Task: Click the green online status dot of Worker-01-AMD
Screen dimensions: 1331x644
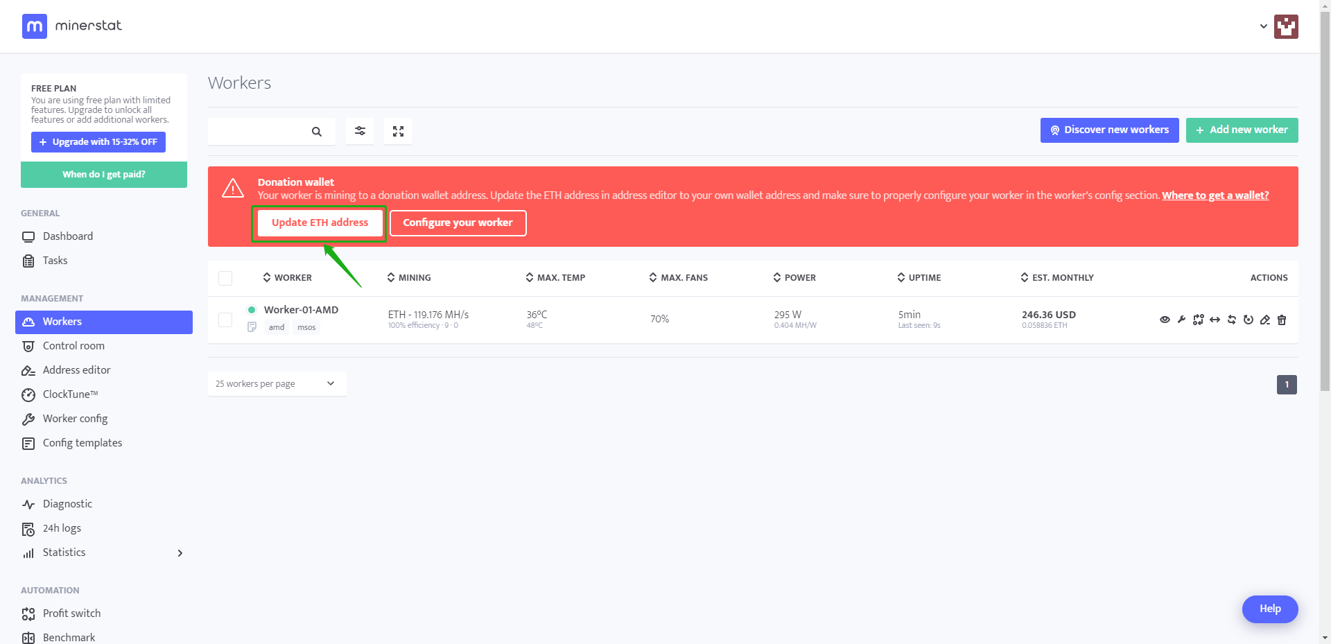Action: (x=252, y=310)
